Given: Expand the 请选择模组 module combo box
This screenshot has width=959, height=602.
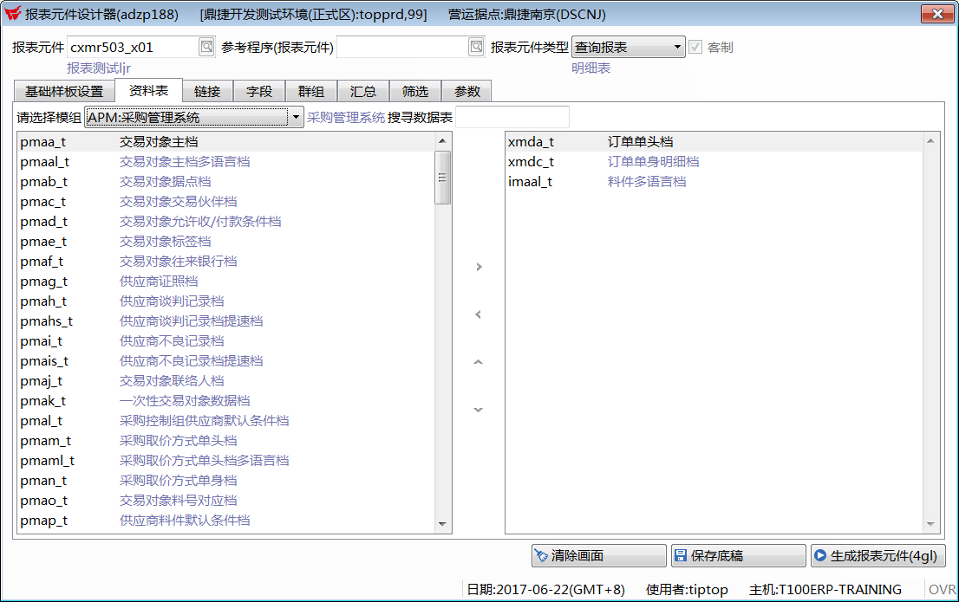Looking at the screenshot, I should (194, 117).
